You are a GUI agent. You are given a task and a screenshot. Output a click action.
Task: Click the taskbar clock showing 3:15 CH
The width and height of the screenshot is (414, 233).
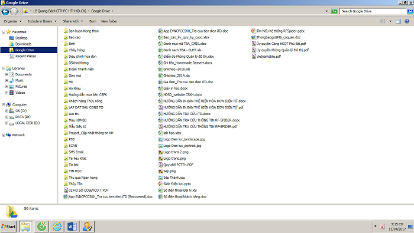tap(397, 227)
